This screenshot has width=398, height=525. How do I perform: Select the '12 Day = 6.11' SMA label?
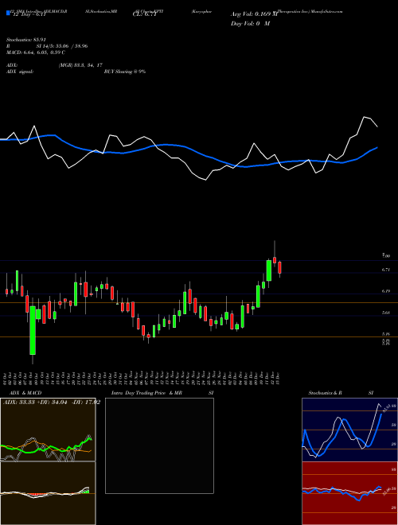tap(29, 14)
